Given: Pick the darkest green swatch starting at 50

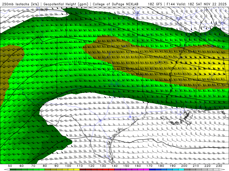Looking at the screenshot, I should (x=13, y=170).
